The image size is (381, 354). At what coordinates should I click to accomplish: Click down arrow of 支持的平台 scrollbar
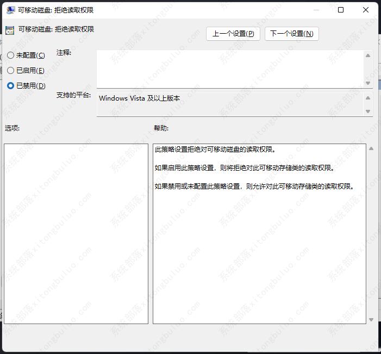pos(368,111)
